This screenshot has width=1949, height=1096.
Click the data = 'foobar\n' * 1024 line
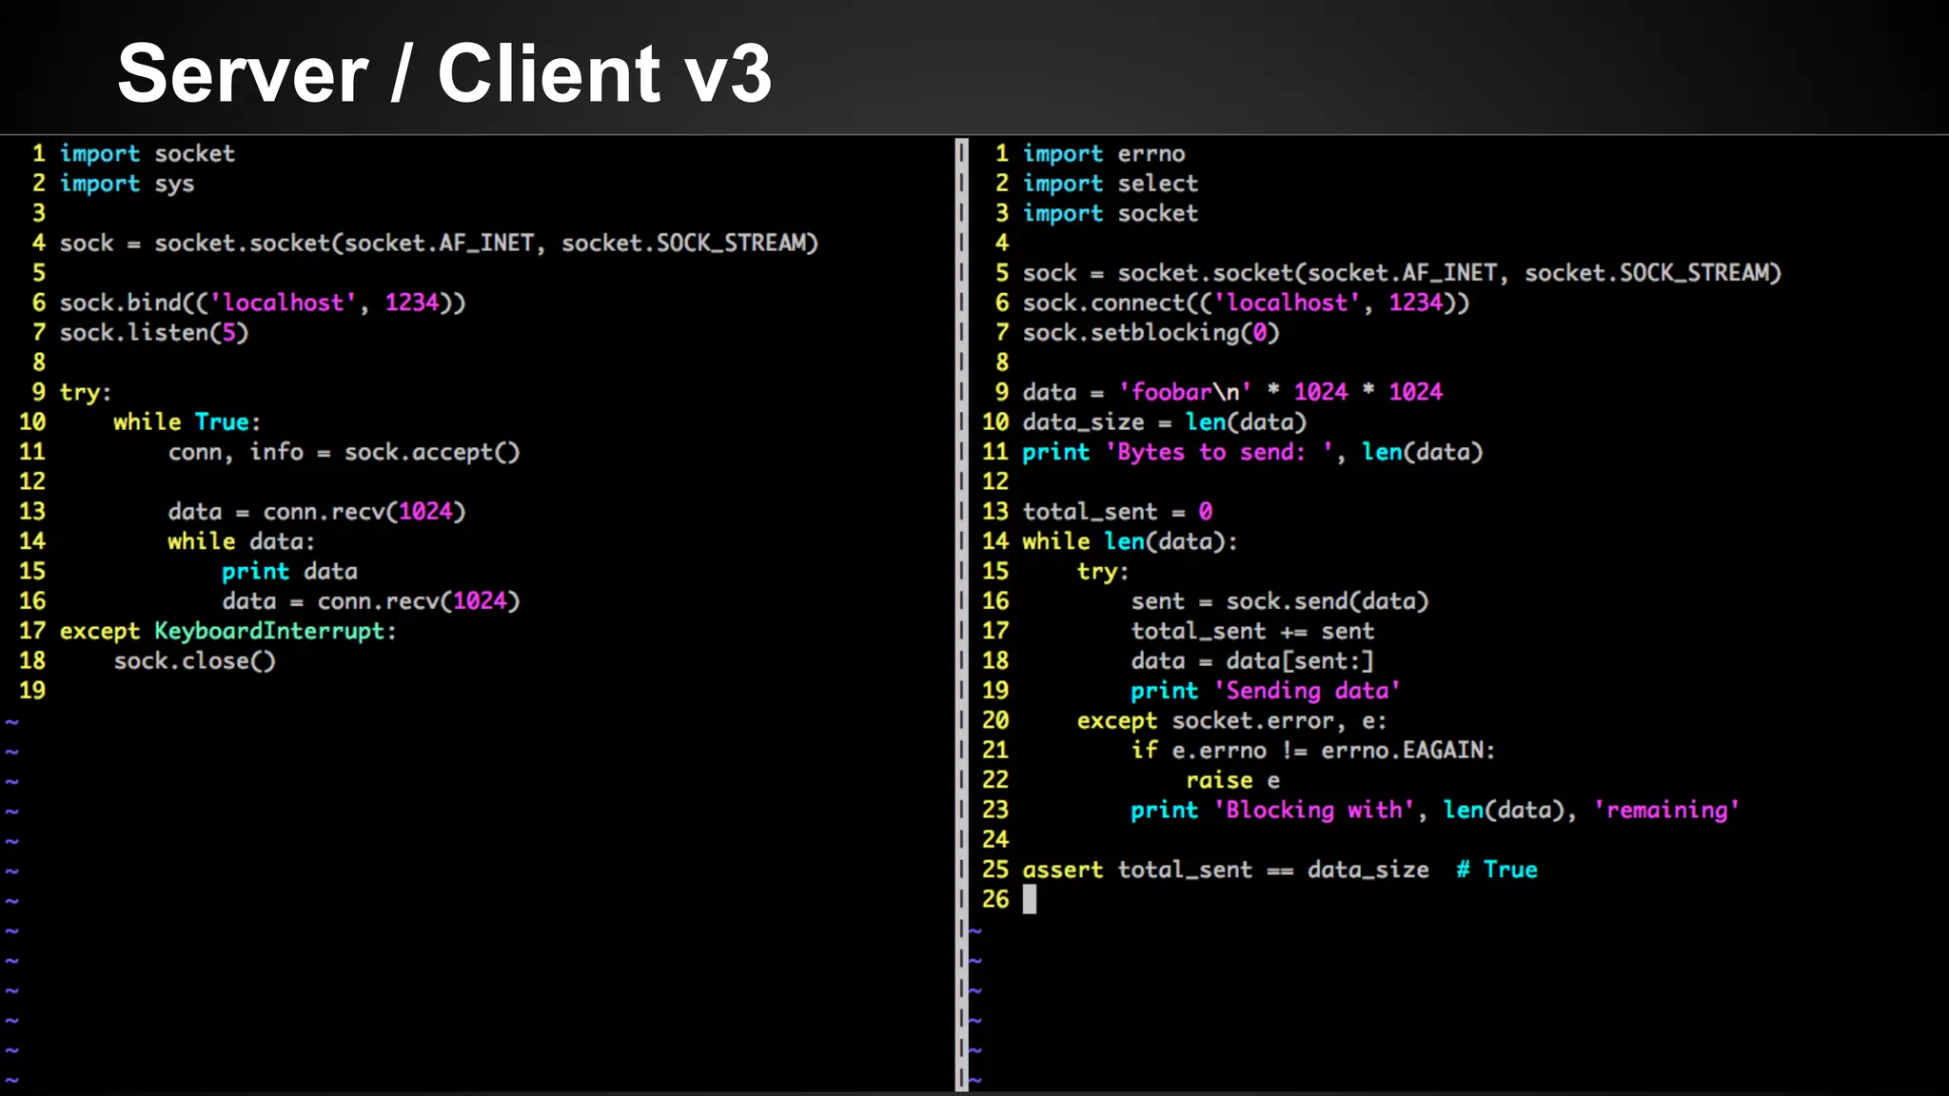1232,392
